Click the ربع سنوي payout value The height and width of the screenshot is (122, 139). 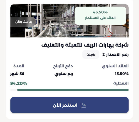(64, 74)
